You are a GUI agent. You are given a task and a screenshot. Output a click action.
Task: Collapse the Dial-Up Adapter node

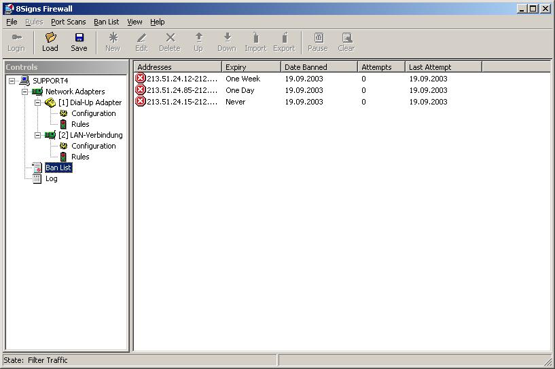(x=38, y=102)
